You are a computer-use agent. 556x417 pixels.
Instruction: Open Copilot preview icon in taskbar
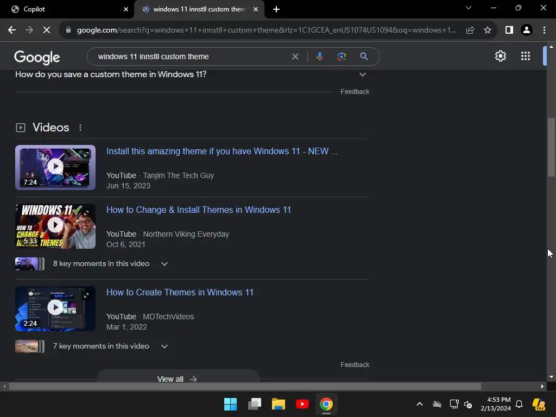pos(539,404)
